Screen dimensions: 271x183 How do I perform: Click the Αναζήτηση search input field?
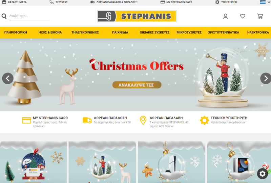coord(29,16)
